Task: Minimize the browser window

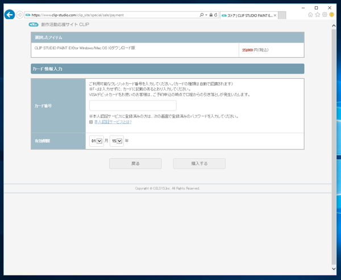Action: (x=303, y=8)
